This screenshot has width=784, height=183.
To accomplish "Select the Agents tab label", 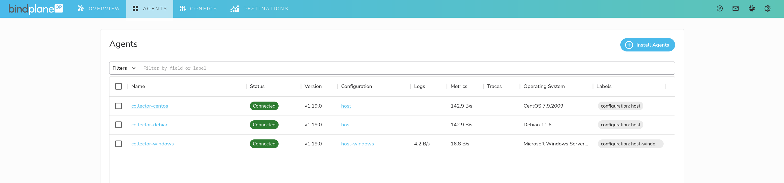I will [x=155, y=9].
